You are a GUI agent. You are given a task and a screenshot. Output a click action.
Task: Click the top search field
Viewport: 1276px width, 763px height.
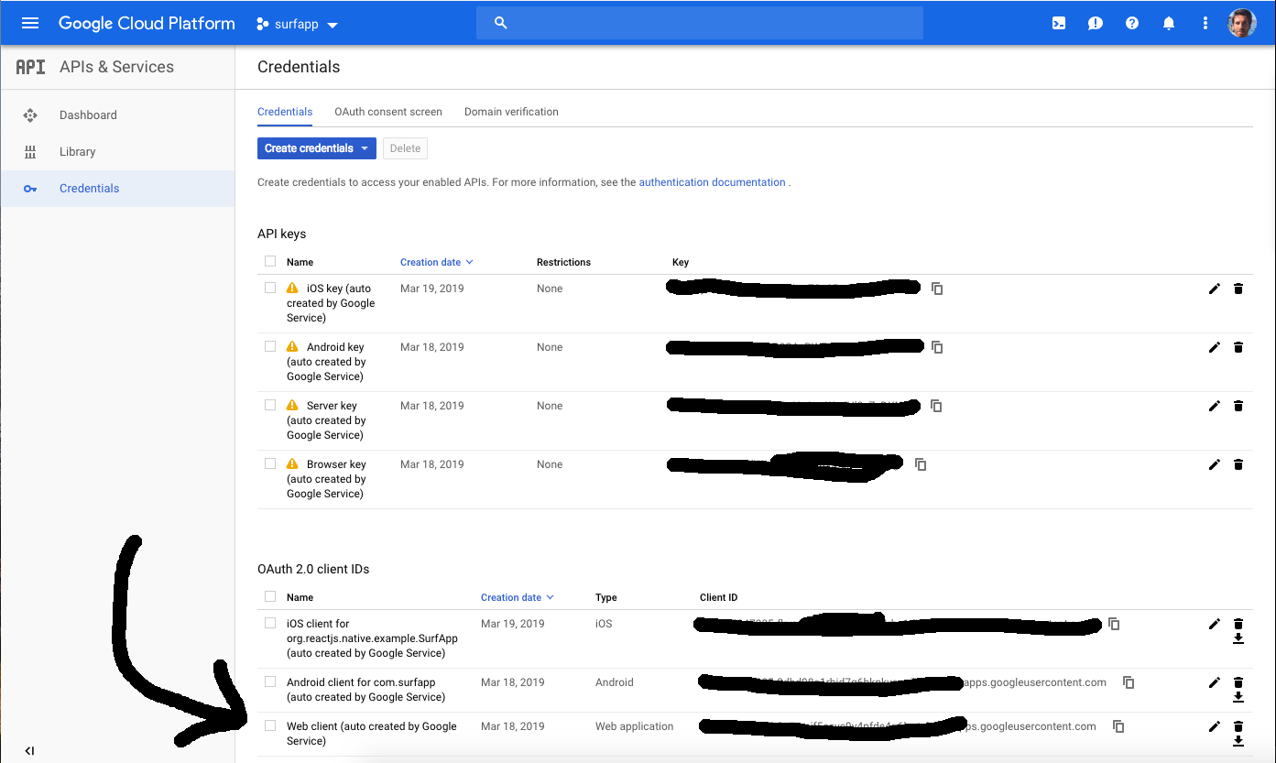tap(700, 22)
